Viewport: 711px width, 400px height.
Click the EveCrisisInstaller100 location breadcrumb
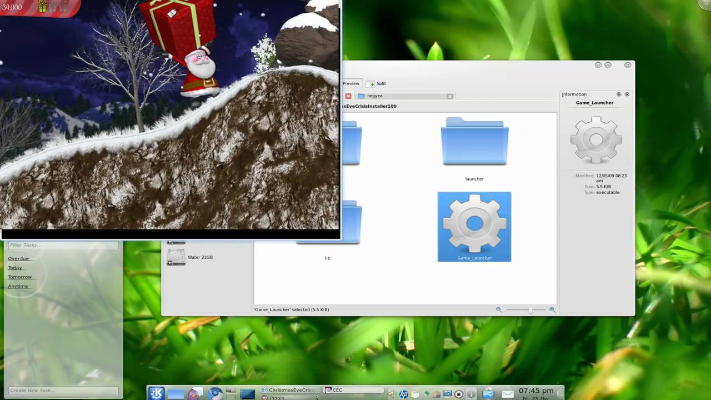(369, 106)
